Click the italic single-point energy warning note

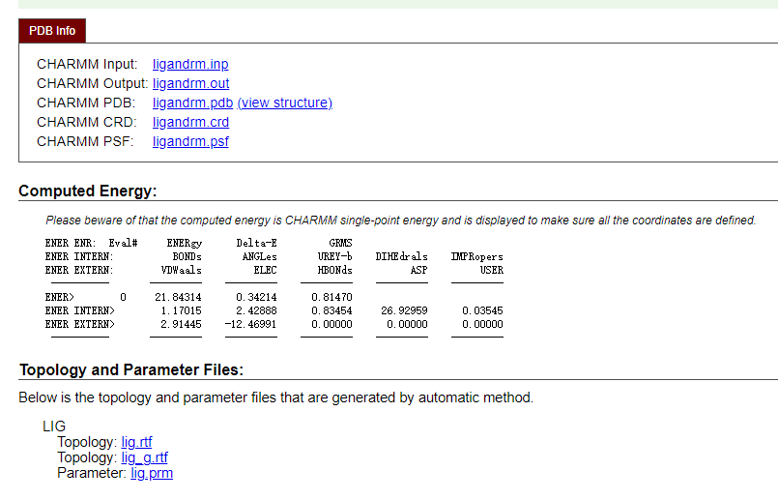coord(400,221)
